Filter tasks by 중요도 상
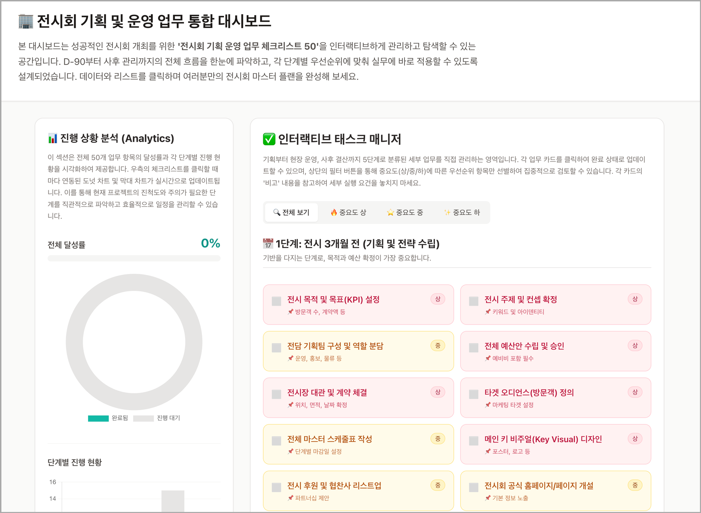The width and height of the screenshot is (701, 513). click(348, 213)
